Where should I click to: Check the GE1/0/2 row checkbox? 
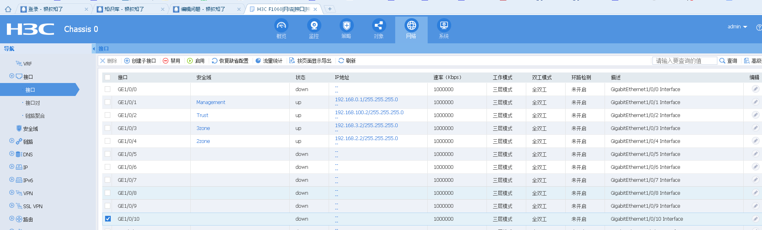pyautogui.click(x=108, y=115)
